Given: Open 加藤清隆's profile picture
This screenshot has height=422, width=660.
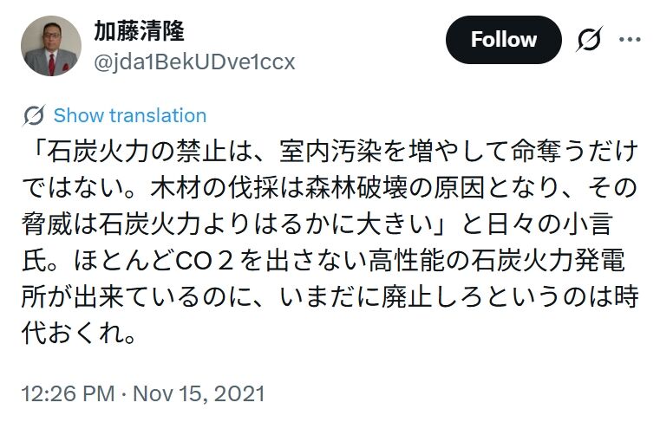Looking at the screenshot, I should (50, 47).
